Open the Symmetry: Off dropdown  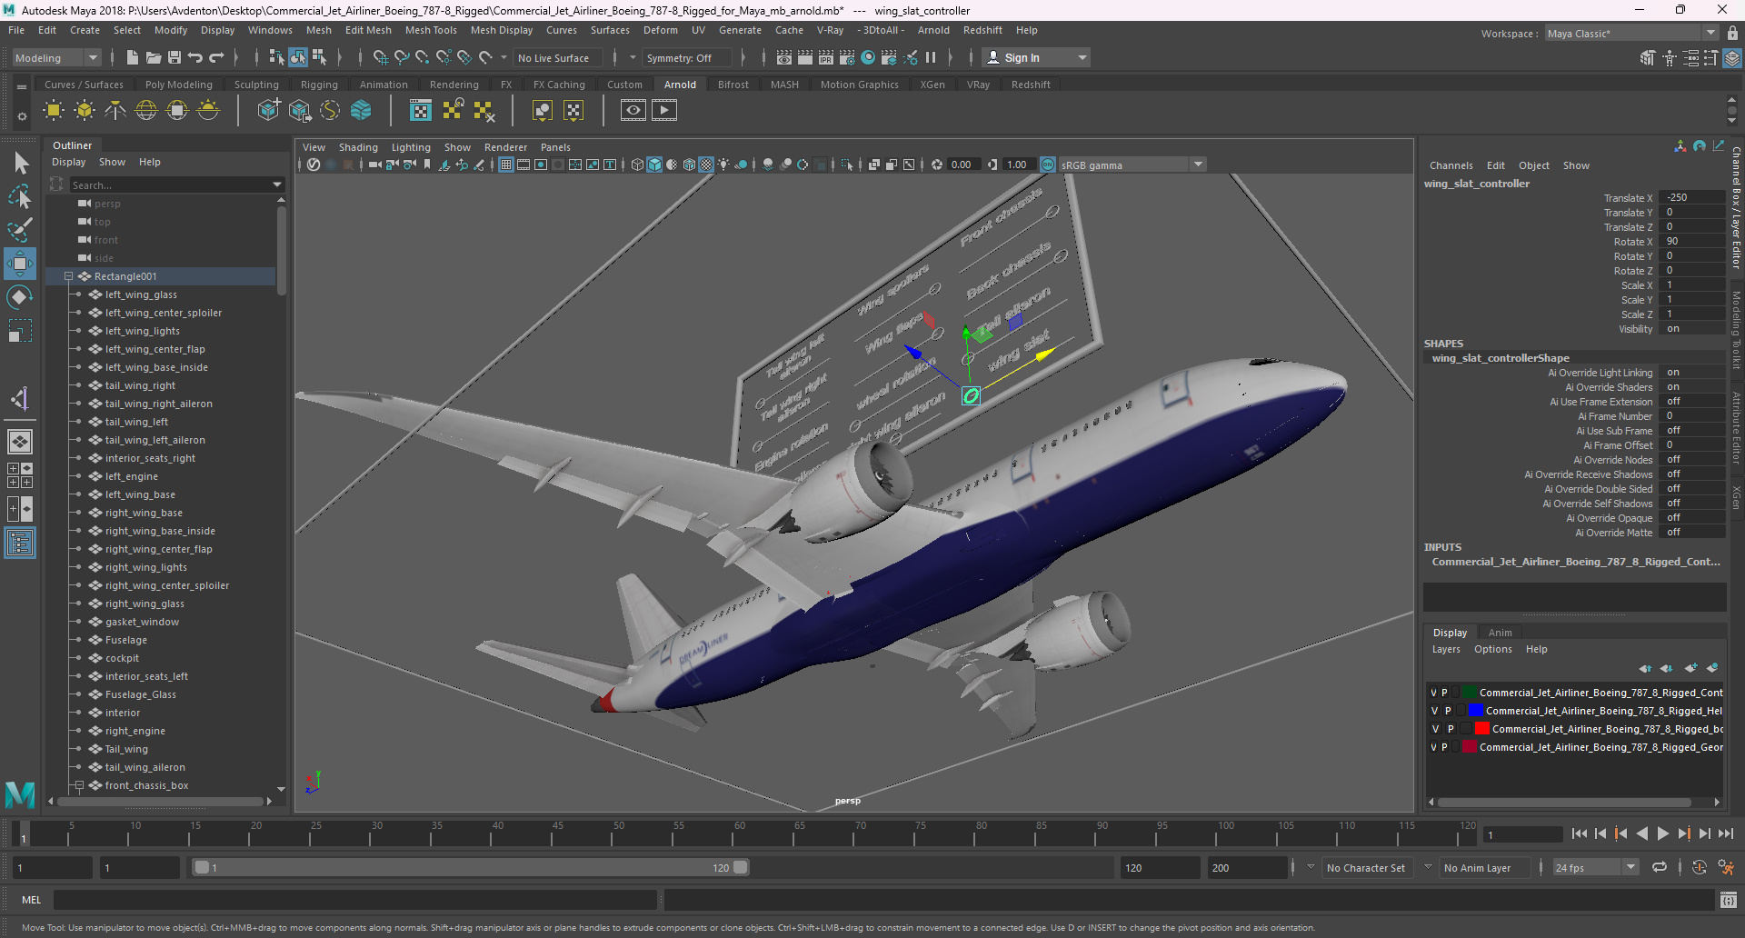(x=687, y=57)
